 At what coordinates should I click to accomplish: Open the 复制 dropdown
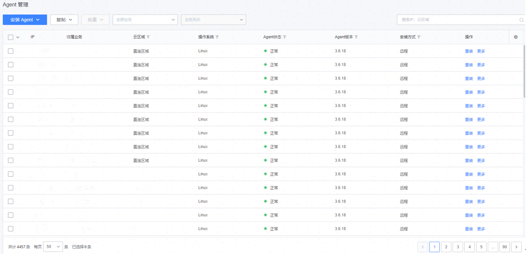[64, 20]
